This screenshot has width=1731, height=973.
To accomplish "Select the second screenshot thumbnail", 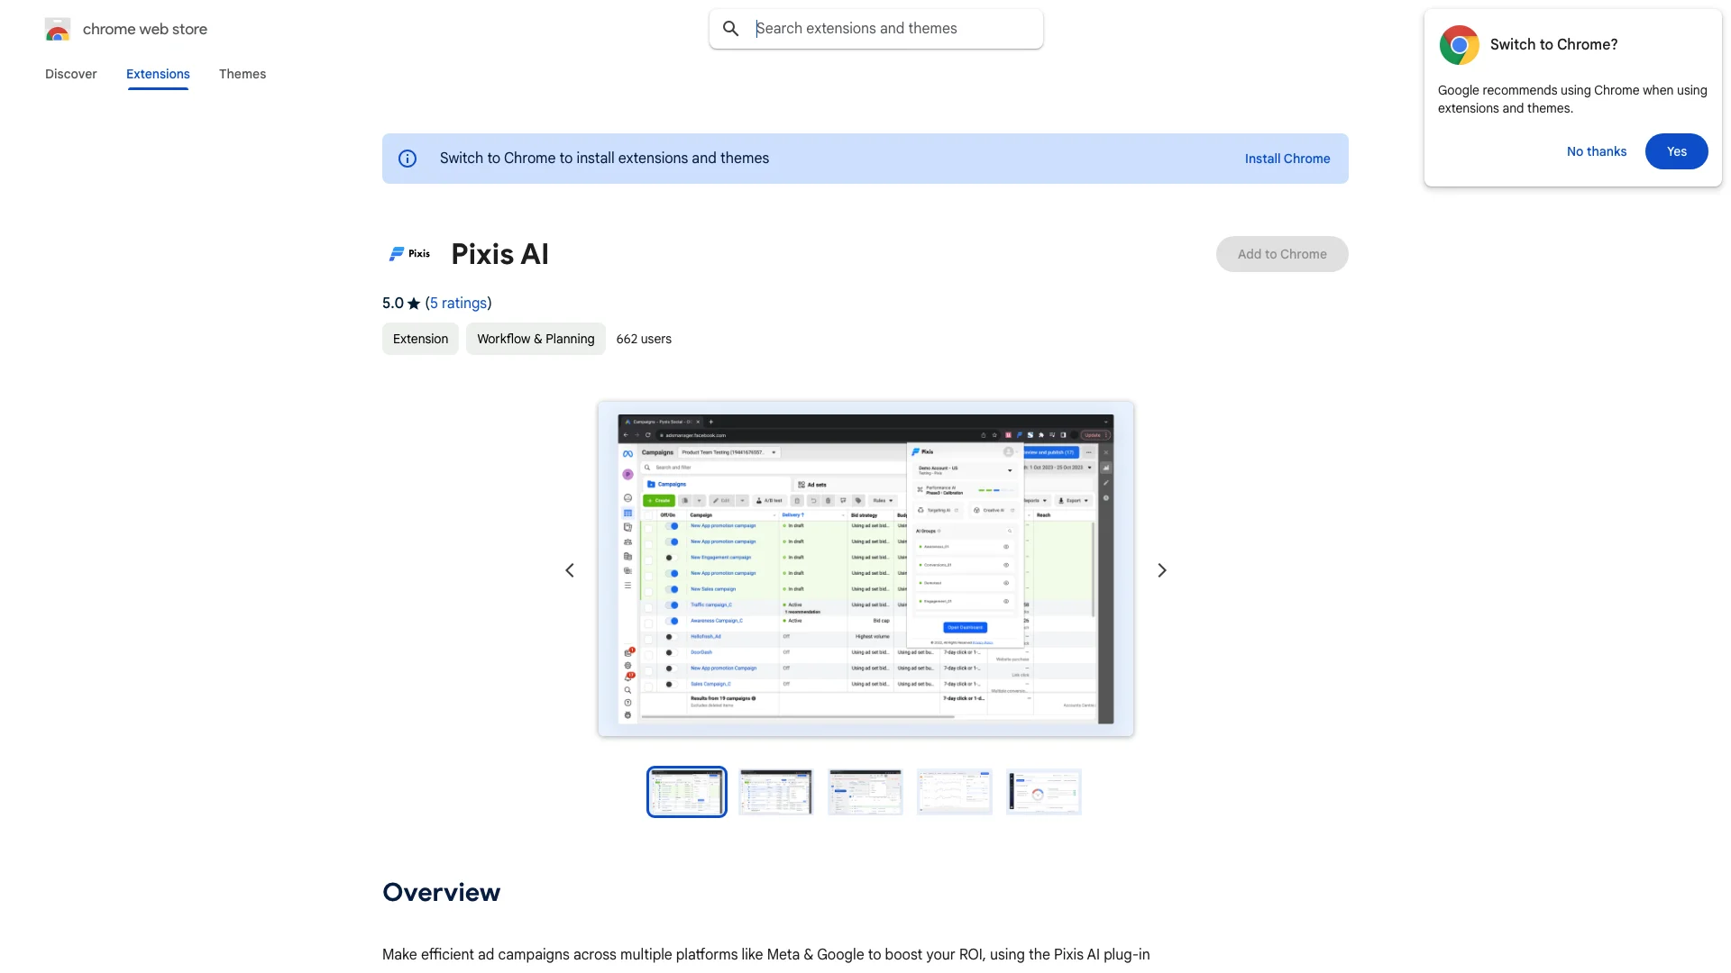I will [776, 792].
